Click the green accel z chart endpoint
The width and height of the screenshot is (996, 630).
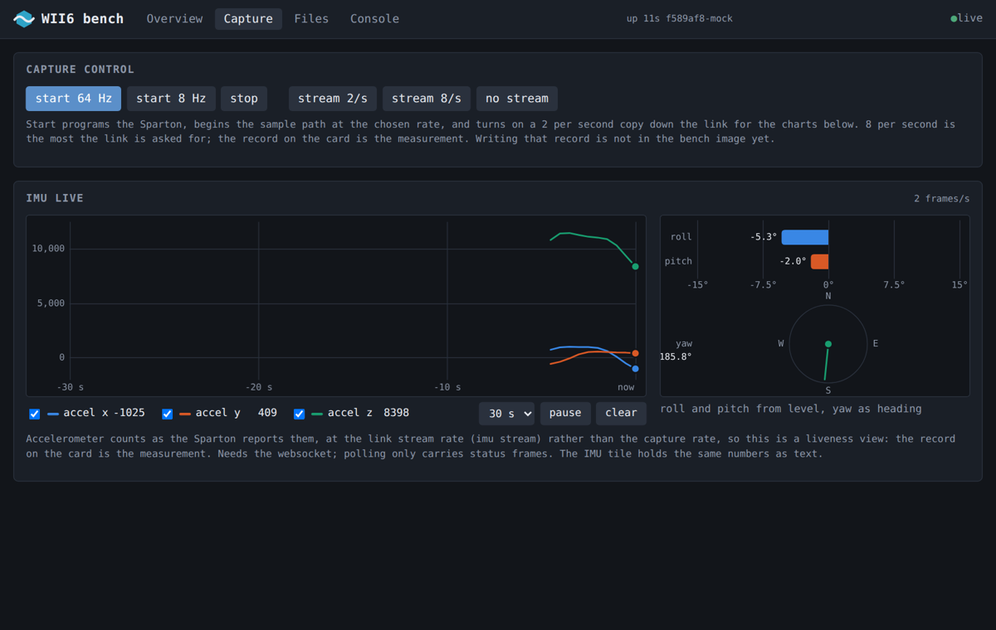tap(636, 267)
